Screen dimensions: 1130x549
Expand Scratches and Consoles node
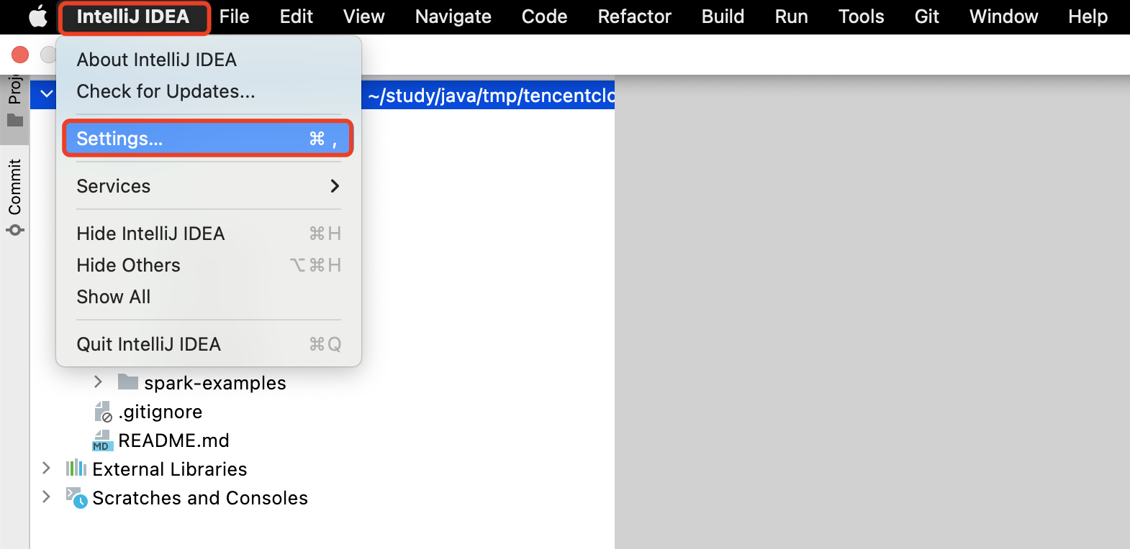[47, 497]
